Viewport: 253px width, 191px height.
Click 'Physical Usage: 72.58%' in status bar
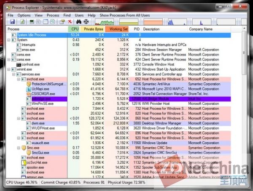pos(126,183)
